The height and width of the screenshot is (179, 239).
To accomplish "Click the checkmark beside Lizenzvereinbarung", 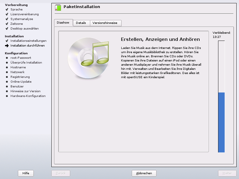I will pyautogui.click(x=7, y=14).
